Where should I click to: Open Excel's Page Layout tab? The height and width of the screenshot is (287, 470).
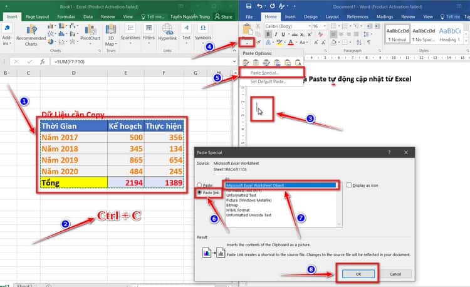click(x=37, y=17)
